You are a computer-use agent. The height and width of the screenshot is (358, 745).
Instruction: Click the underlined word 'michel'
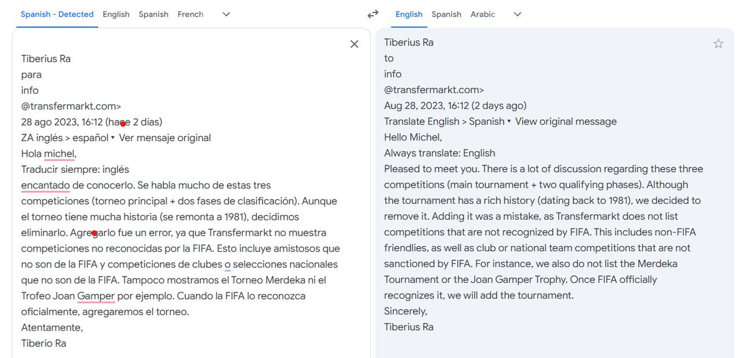[60, 154]
